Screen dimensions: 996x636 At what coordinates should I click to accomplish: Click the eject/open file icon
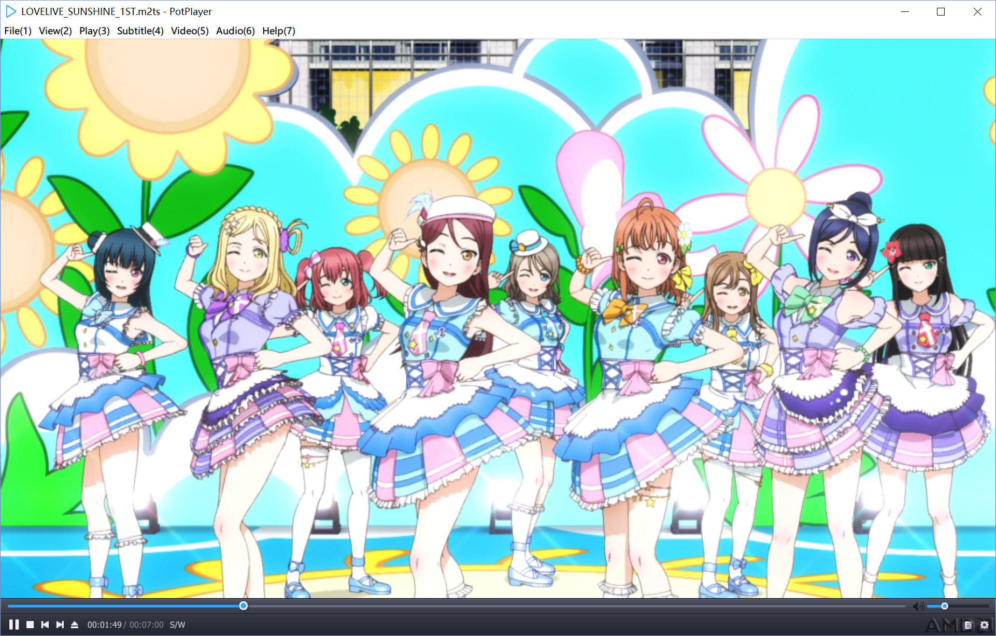(75, 625)
